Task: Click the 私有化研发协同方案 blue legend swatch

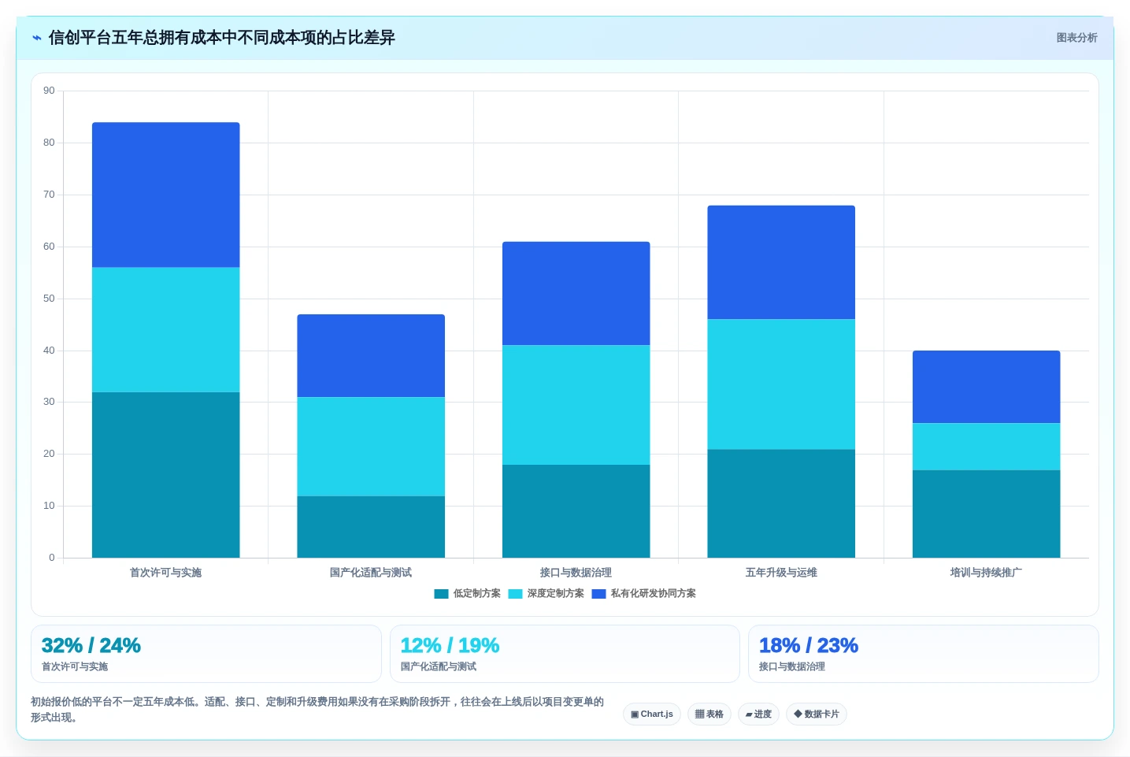Action: 598,594
